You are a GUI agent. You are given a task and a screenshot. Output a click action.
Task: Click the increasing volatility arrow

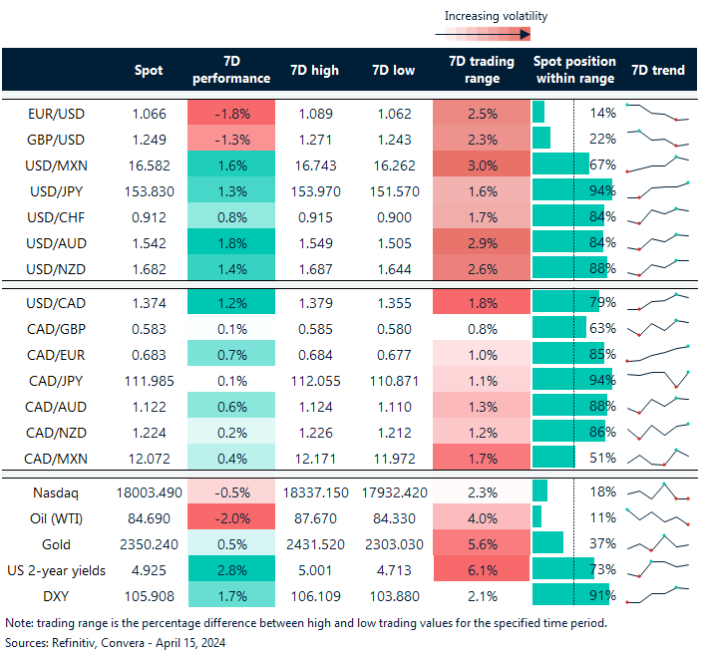point(482,34)
